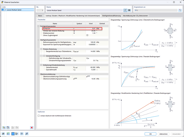Collapse the Festigkeitsparameter group
Image resolution: width=184 pixels, height=137 pixels.
click(x=38, y=26)
